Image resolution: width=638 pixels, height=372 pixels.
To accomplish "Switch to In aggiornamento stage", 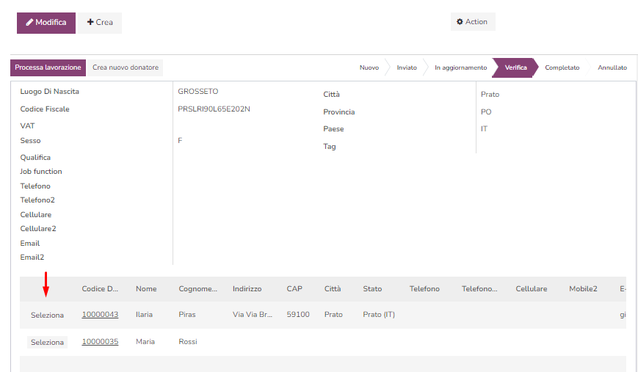I will pos(460,68).
